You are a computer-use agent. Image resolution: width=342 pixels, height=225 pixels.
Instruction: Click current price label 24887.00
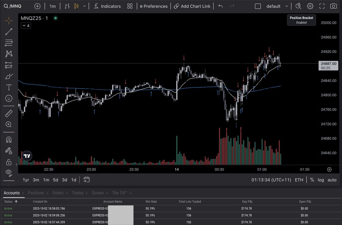tap(328, 66)
